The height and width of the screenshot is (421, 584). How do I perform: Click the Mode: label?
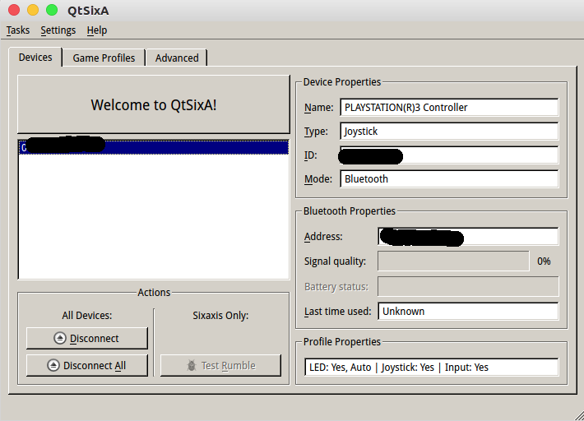click(x=318, y=179)
